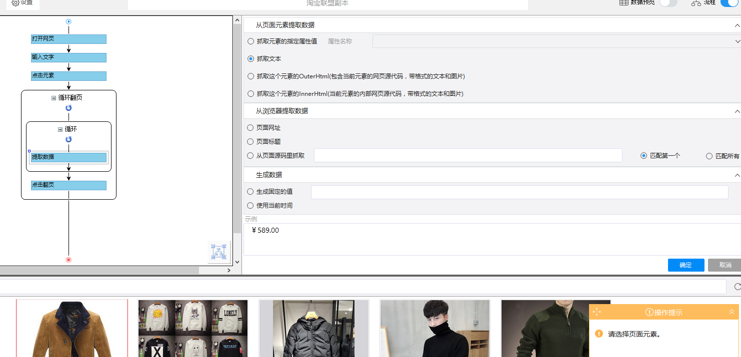Screen dimensions: 741x357
Task: Select the 提取数据 step in the workflow
Action: (x=68, y=157)
